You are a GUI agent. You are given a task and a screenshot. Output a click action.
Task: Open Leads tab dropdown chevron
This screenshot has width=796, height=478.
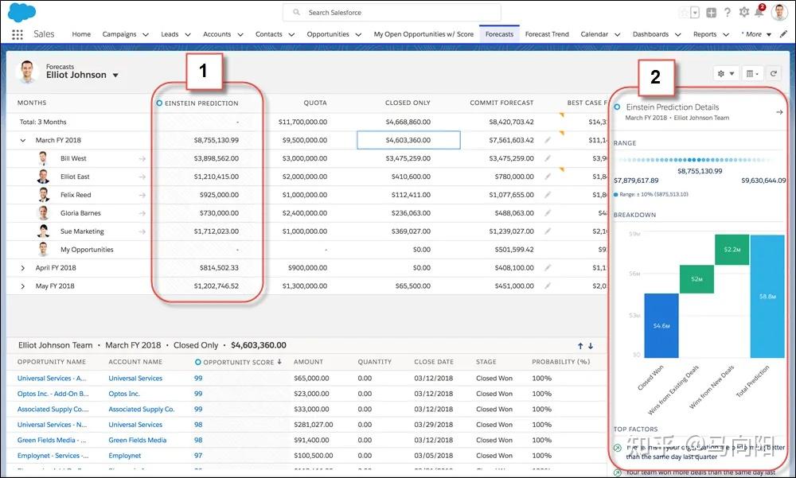(187, 34)
